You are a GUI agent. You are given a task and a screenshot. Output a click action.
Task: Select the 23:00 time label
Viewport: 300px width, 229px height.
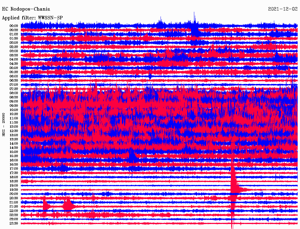pyautogui.click(x=13, y=219)
